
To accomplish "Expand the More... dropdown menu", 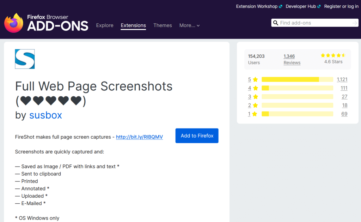I will point(189,25).
